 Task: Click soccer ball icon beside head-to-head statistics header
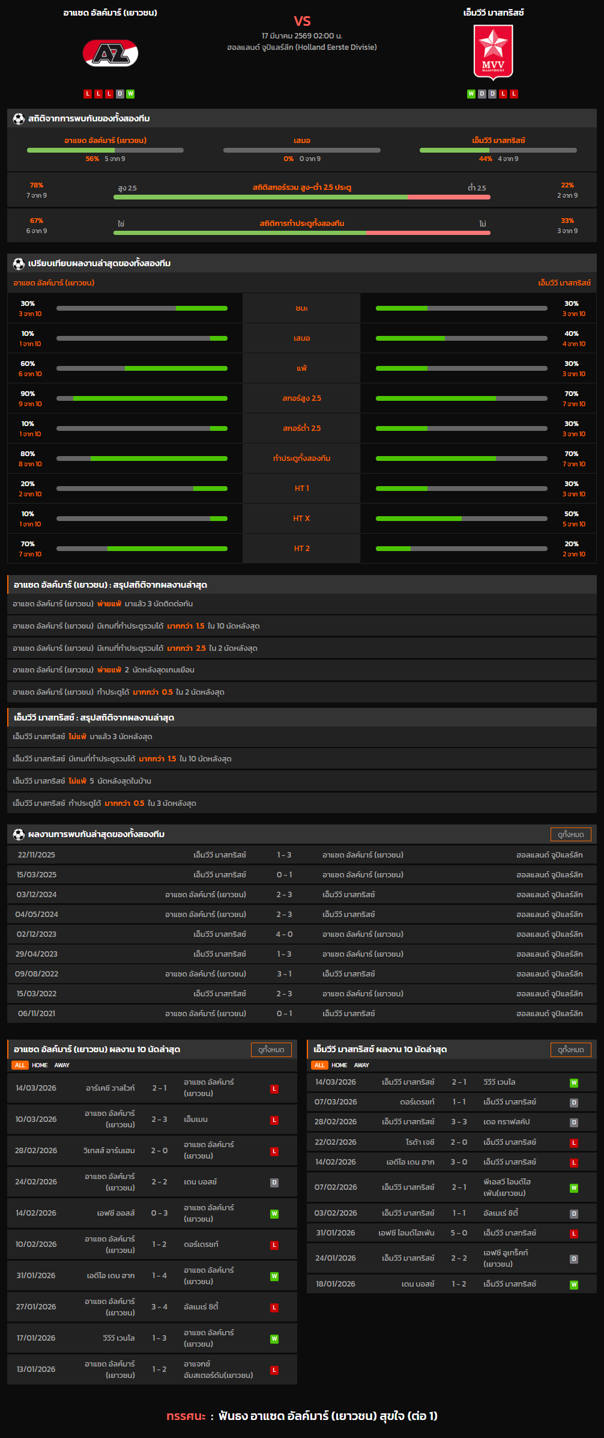19,118
